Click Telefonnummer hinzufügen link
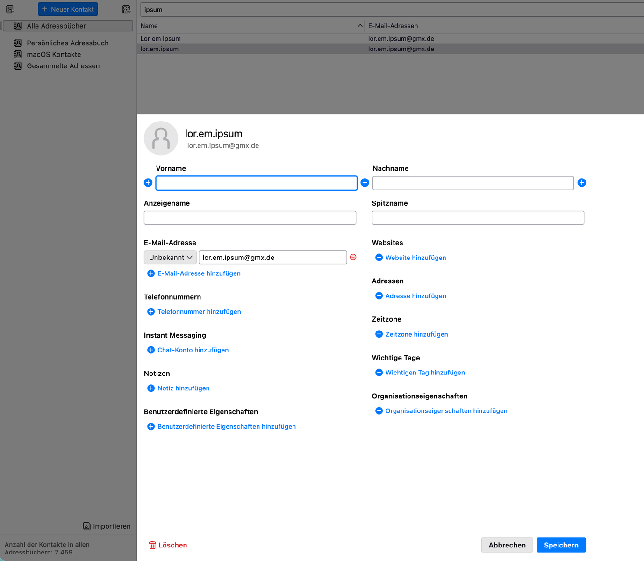The width and height of the screenshot is (644, 561). click(x=194, y=312)
